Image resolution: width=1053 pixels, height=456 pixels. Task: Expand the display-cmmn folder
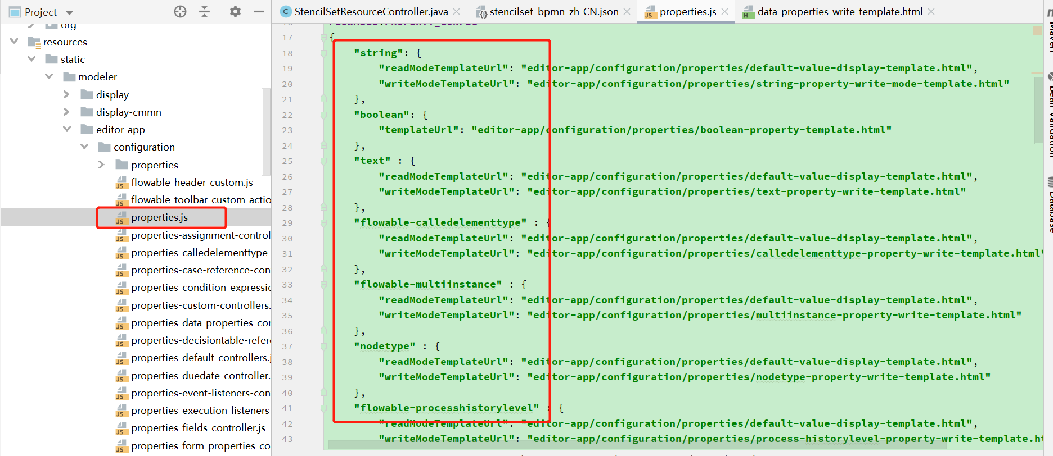66,111
